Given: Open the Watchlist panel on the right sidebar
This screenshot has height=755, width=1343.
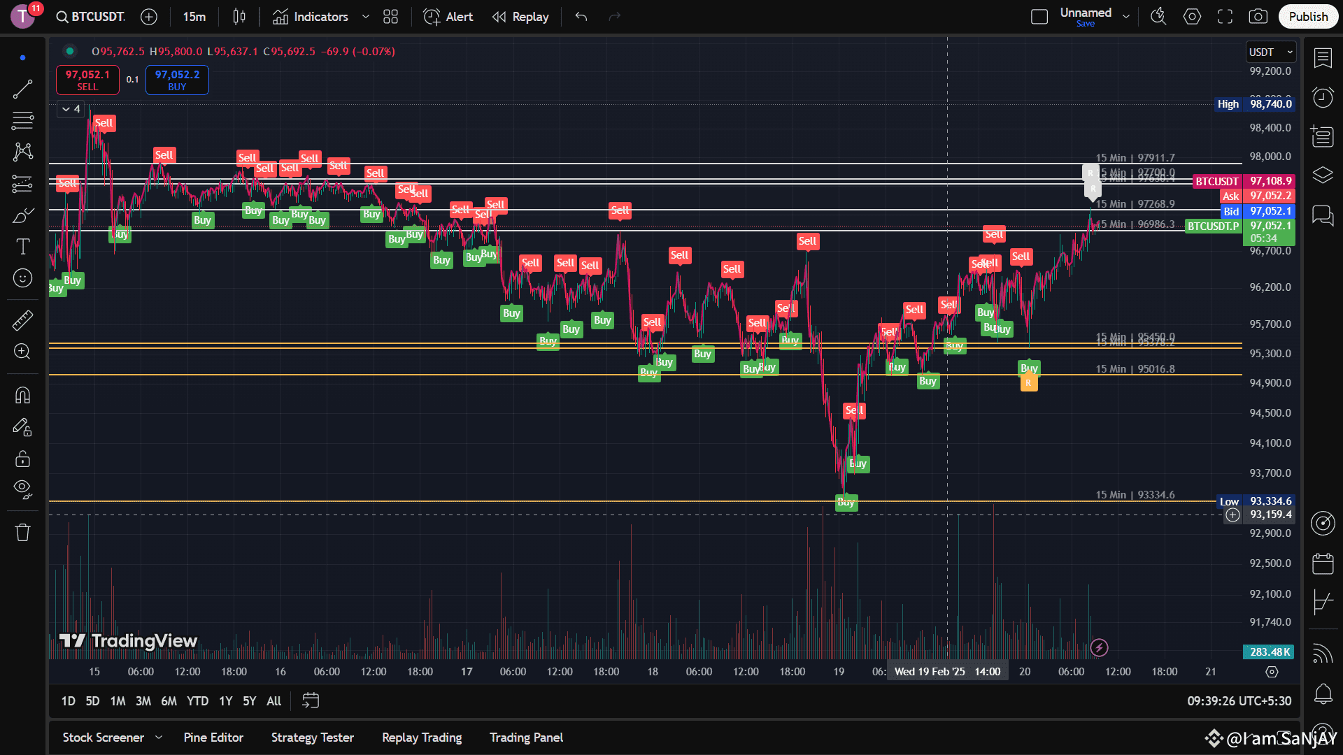Looking at the screenshot, I should coord(1323,59).
